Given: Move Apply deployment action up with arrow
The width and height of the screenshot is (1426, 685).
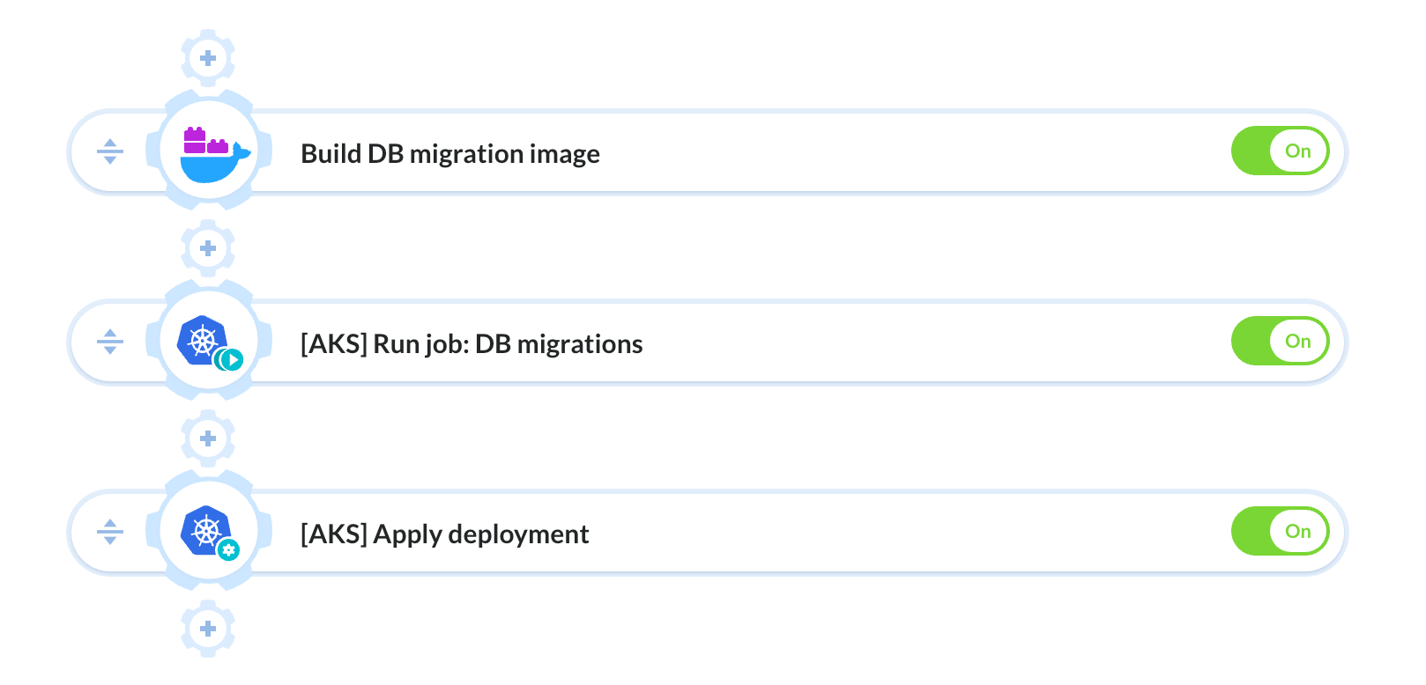Looking at the screenshot, I should click(x=110, y=524).
